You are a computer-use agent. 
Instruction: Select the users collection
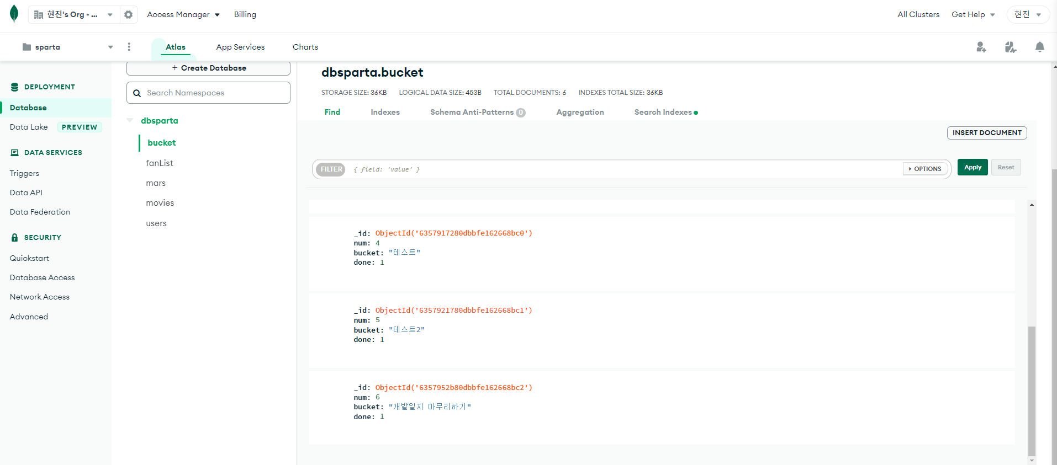[156, 223]
